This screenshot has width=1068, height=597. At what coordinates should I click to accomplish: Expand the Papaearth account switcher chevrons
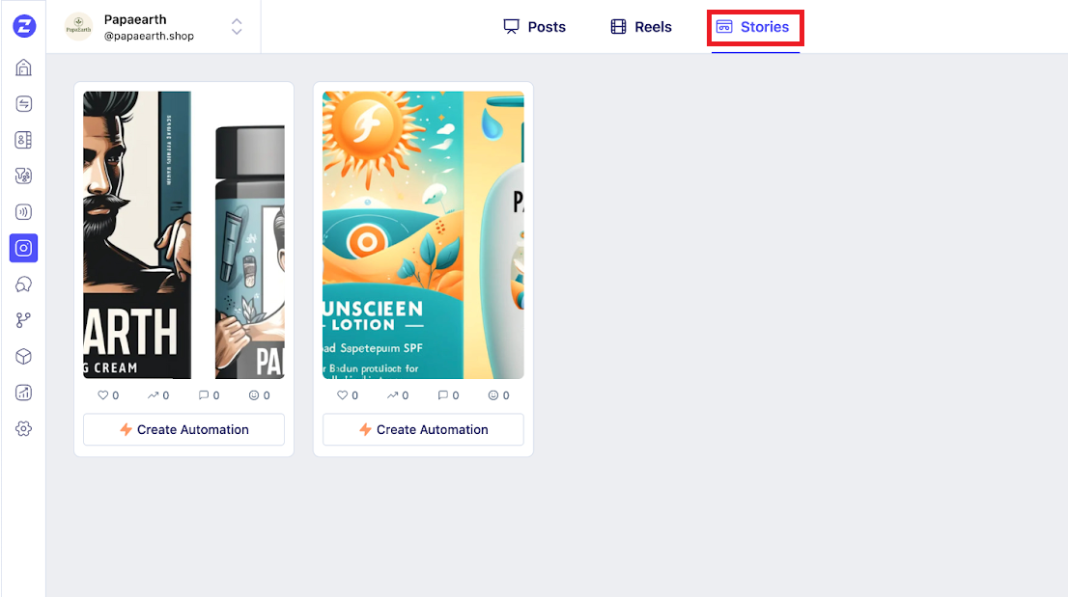click(x=237, y=26)
